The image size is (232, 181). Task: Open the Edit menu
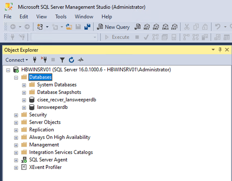[24, 16]
